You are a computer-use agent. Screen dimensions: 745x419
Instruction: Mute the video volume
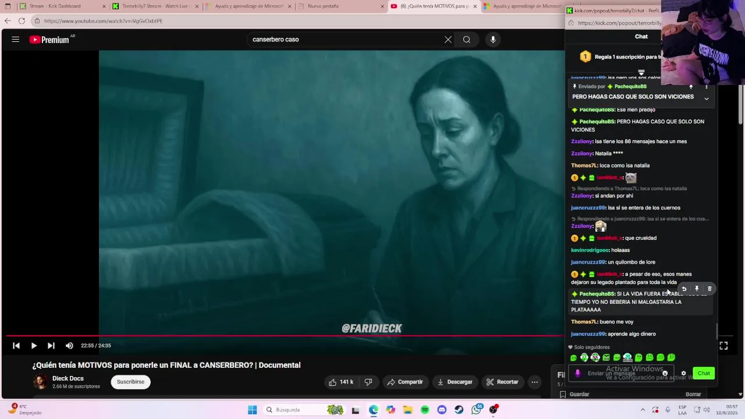coord(69,346)
